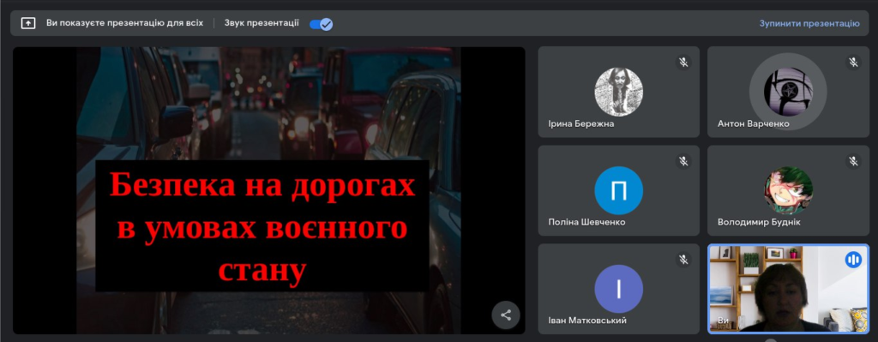This screenshot has width=878, height=342.
Task: Click the name label Іван Матковський
Action: tap(587, 321)
